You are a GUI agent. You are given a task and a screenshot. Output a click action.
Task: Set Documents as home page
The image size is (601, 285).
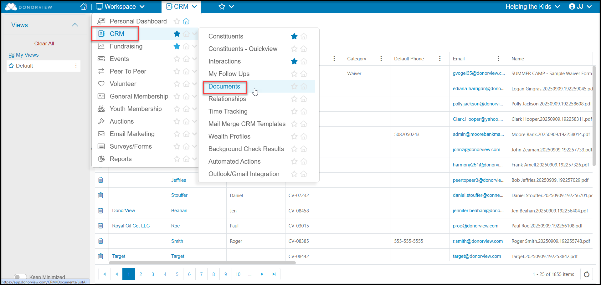(304, 86)
